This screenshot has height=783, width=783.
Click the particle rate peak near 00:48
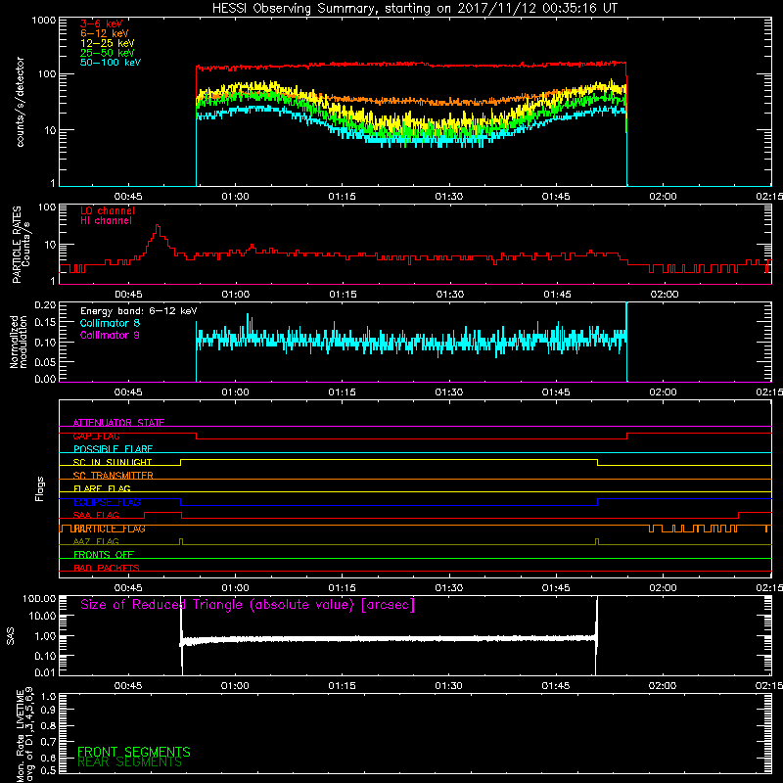pos(158,228)
